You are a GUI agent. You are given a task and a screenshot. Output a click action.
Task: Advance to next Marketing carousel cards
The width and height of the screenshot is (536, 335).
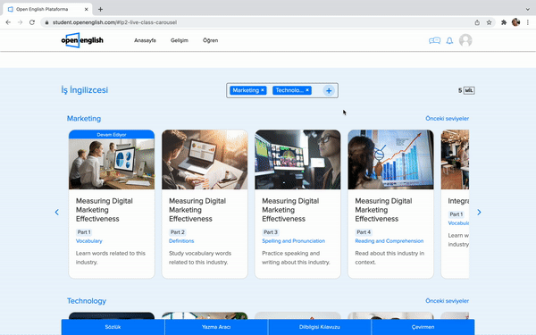point(479,213)
